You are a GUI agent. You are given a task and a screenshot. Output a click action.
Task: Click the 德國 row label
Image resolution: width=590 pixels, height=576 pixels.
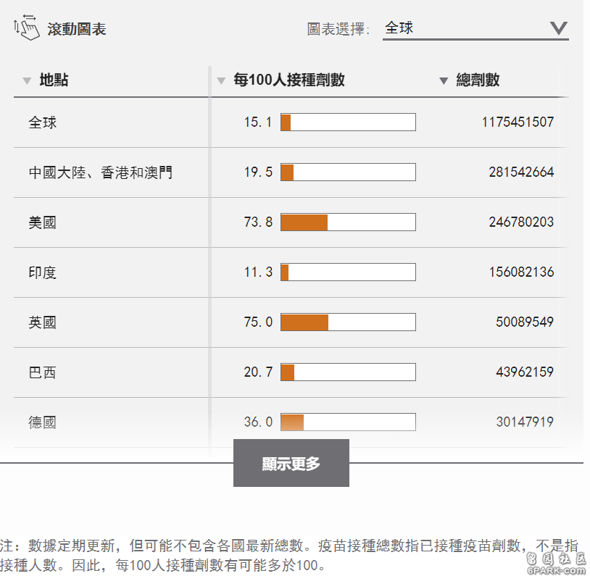43,422
